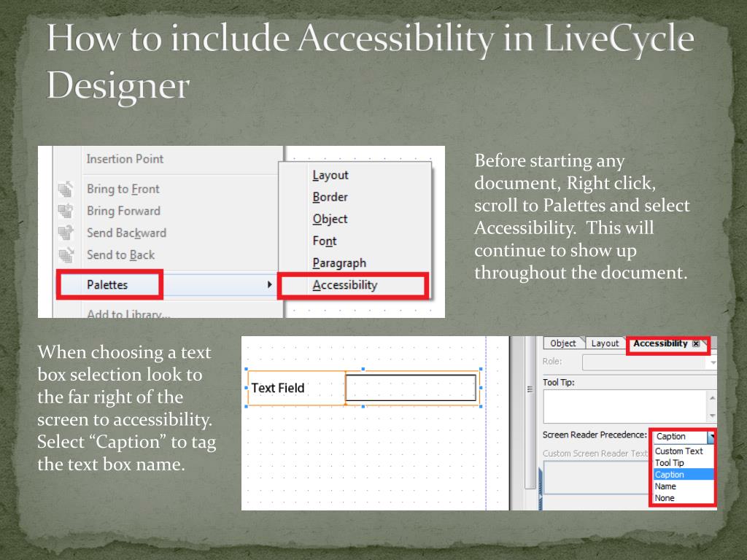The width and height of the screenshot is (747, 560).
Task: Choose Insertion Point menu entry
Action: (x=125, y=159)
